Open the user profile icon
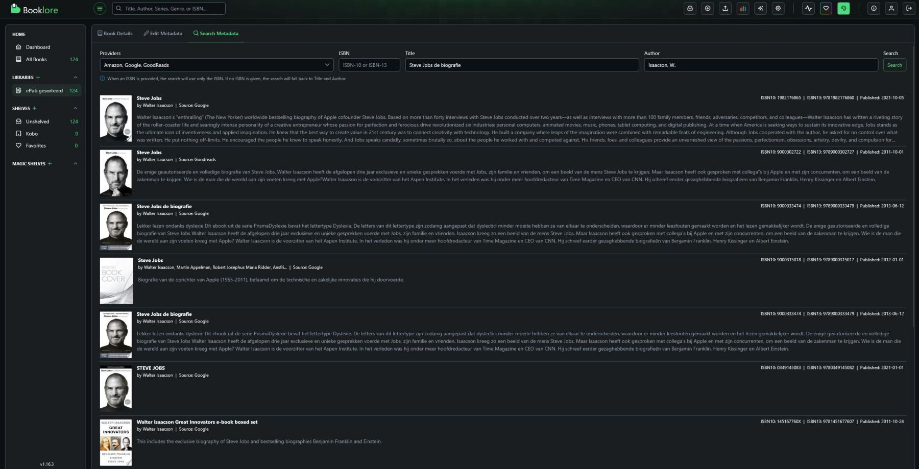919x469 pixels. pos(891,8)
